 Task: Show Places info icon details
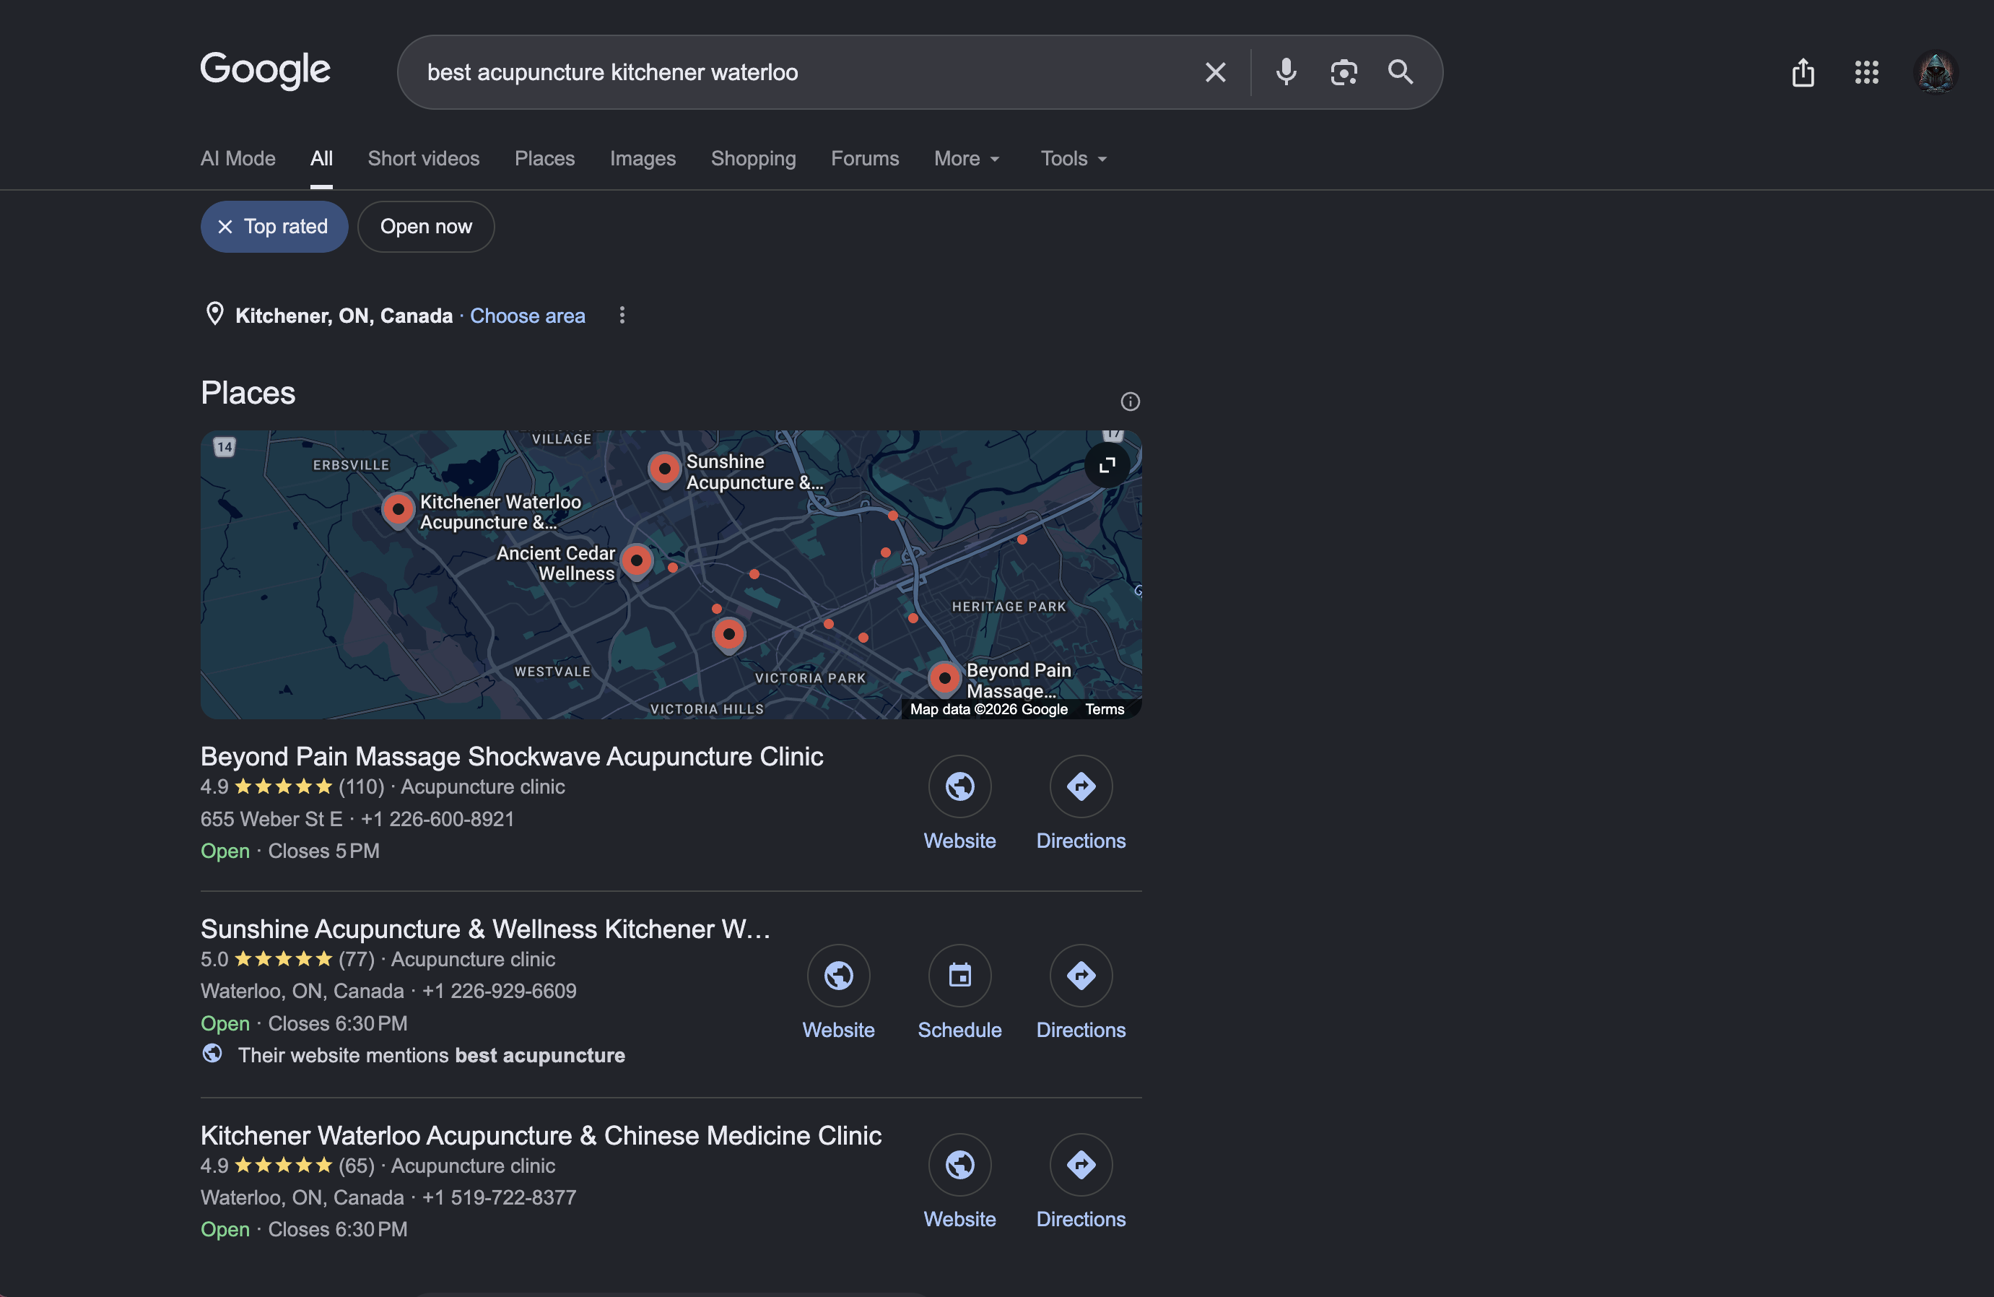1131,402
